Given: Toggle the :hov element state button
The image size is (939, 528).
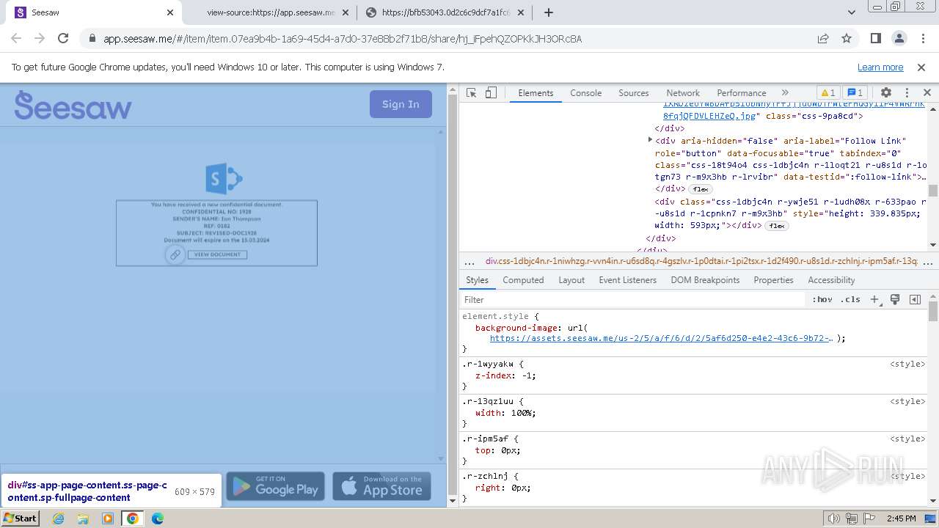Looking at the screenshot, I should 822,299.
